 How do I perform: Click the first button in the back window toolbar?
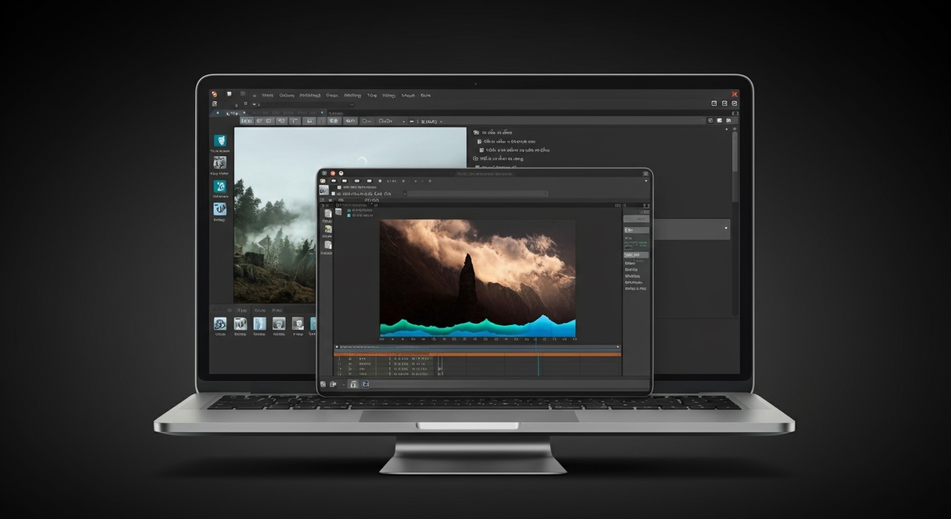(247, 121)
